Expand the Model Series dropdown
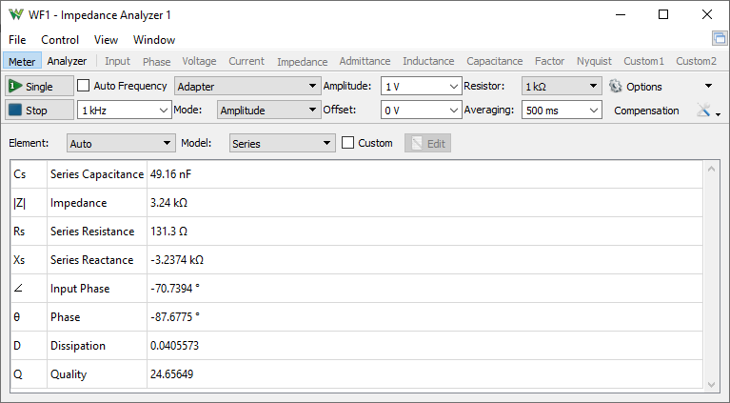The width and height of the screenshot is (730, 403). point(282,144)
